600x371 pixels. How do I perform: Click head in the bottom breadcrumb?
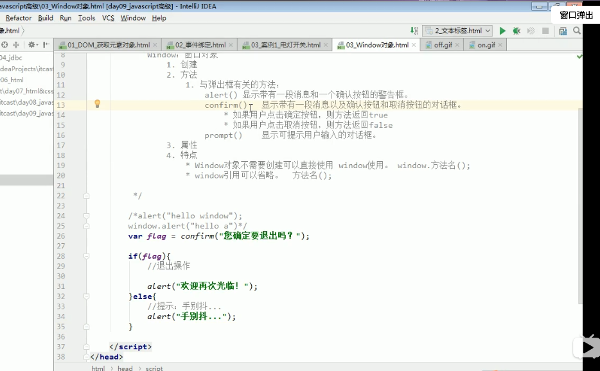click(x=125, y=368)
